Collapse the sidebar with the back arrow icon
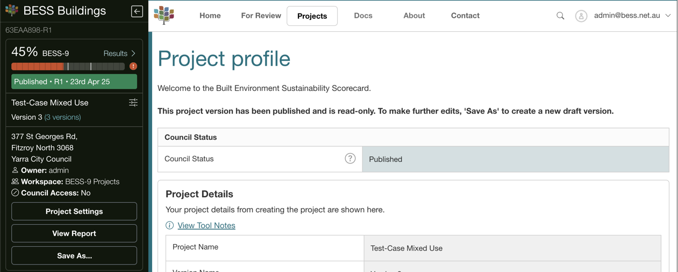The height and width of the screenshot is (272, 678). (x=137, y=11)
